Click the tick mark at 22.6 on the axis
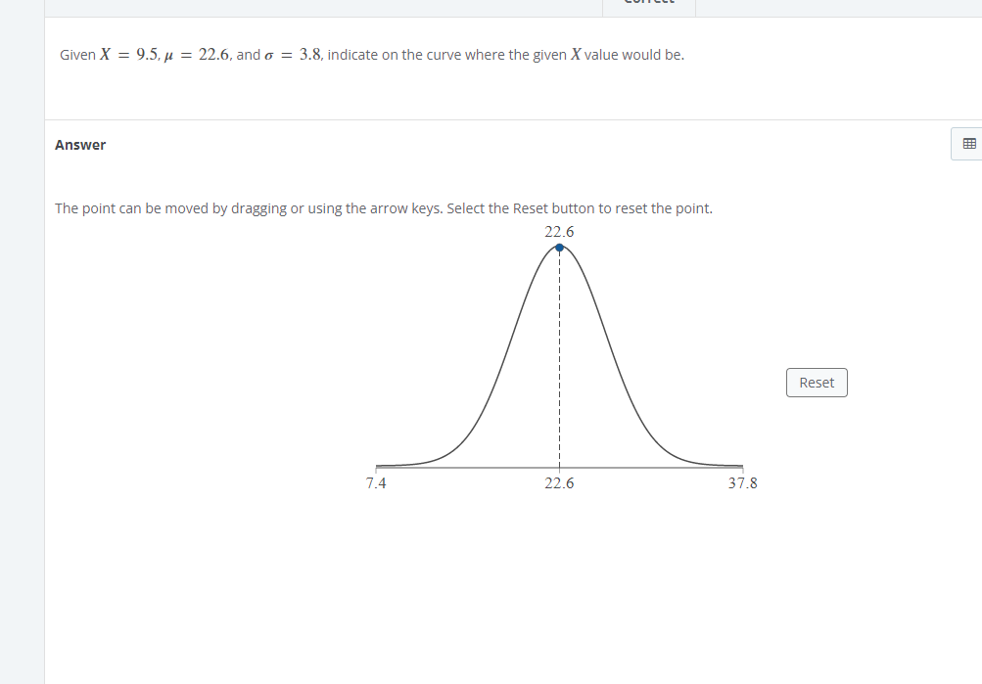 [559, 468]
